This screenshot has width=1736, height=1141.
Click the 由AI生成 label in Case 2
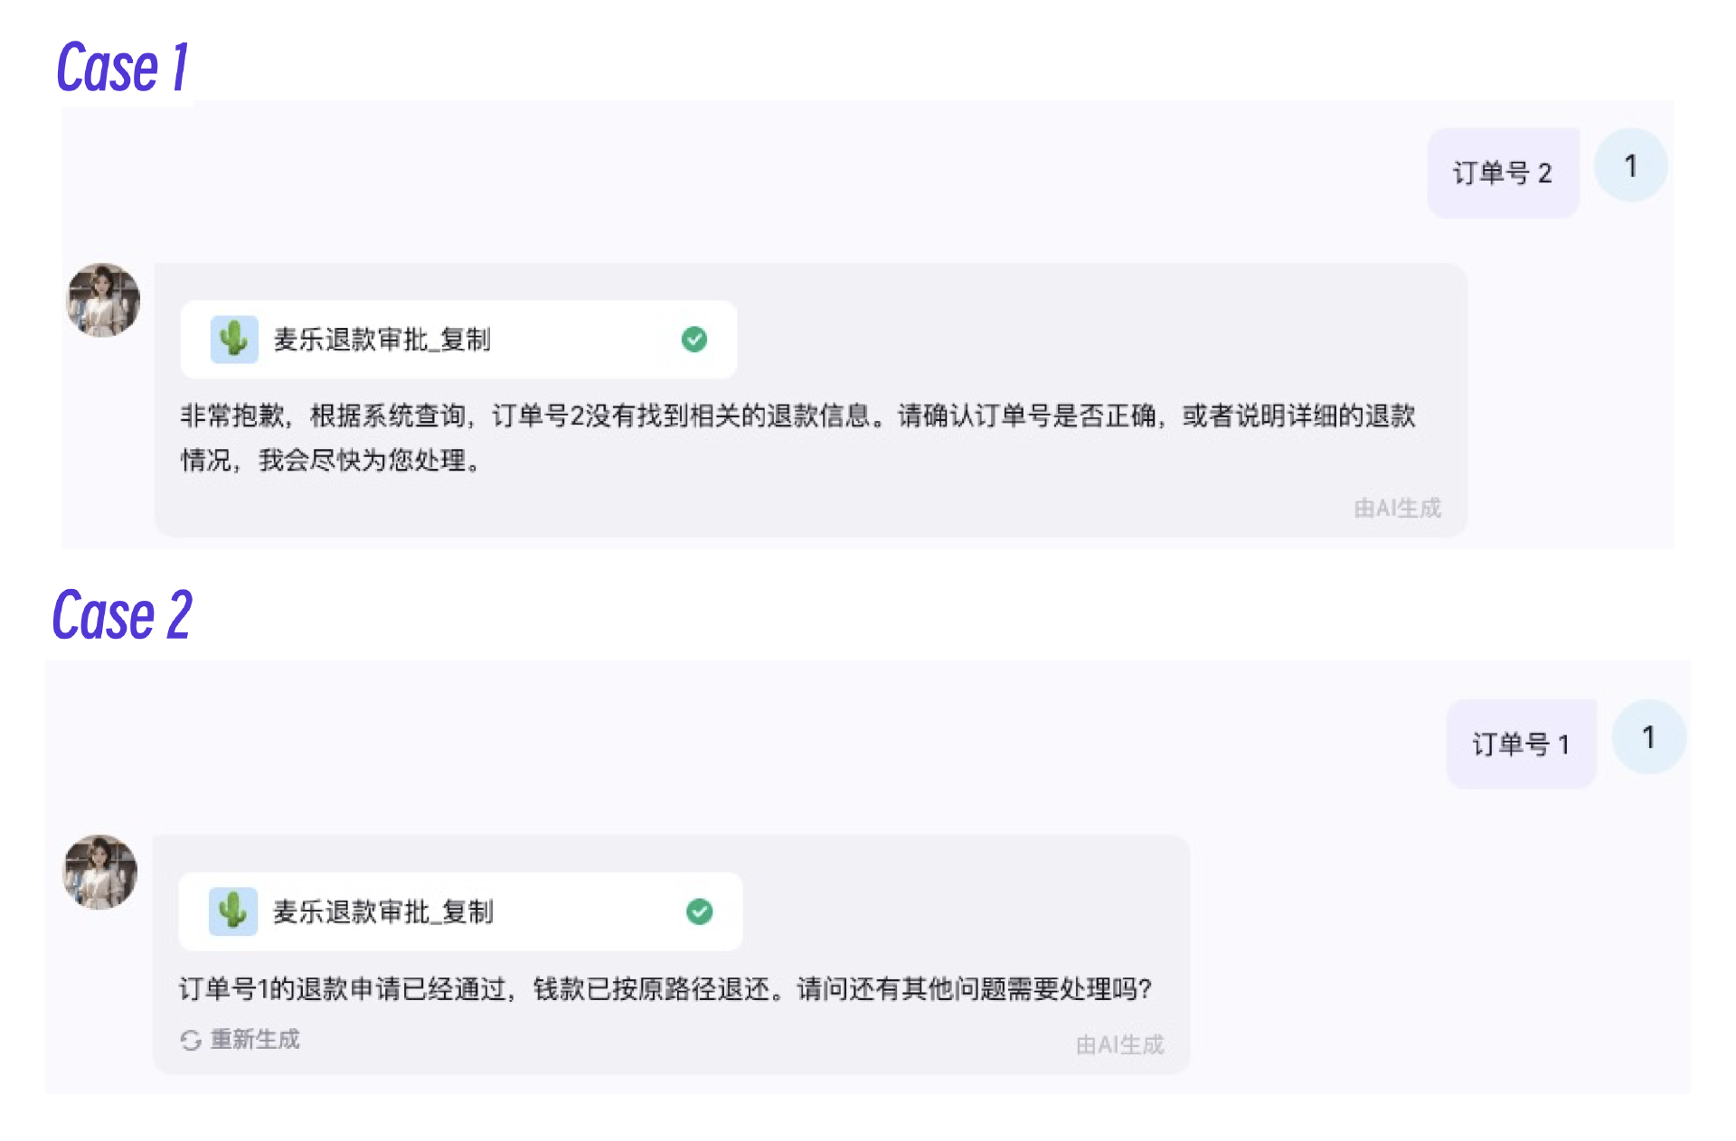coord(1119,1045)
